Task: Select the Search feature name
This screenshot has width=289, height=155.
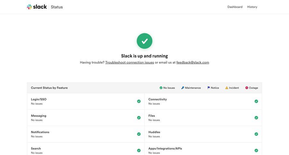Action: click(36, 148)
